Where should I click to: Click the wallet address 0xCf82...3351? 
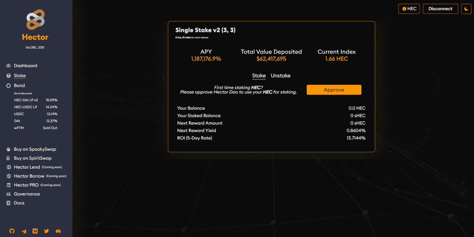(35, 48)
